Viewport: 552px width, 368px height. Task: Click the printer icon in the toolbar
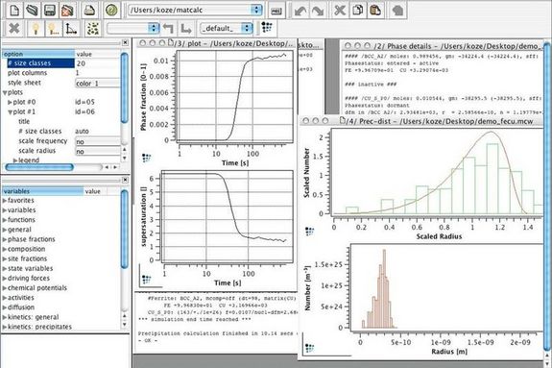pos(89,10)
